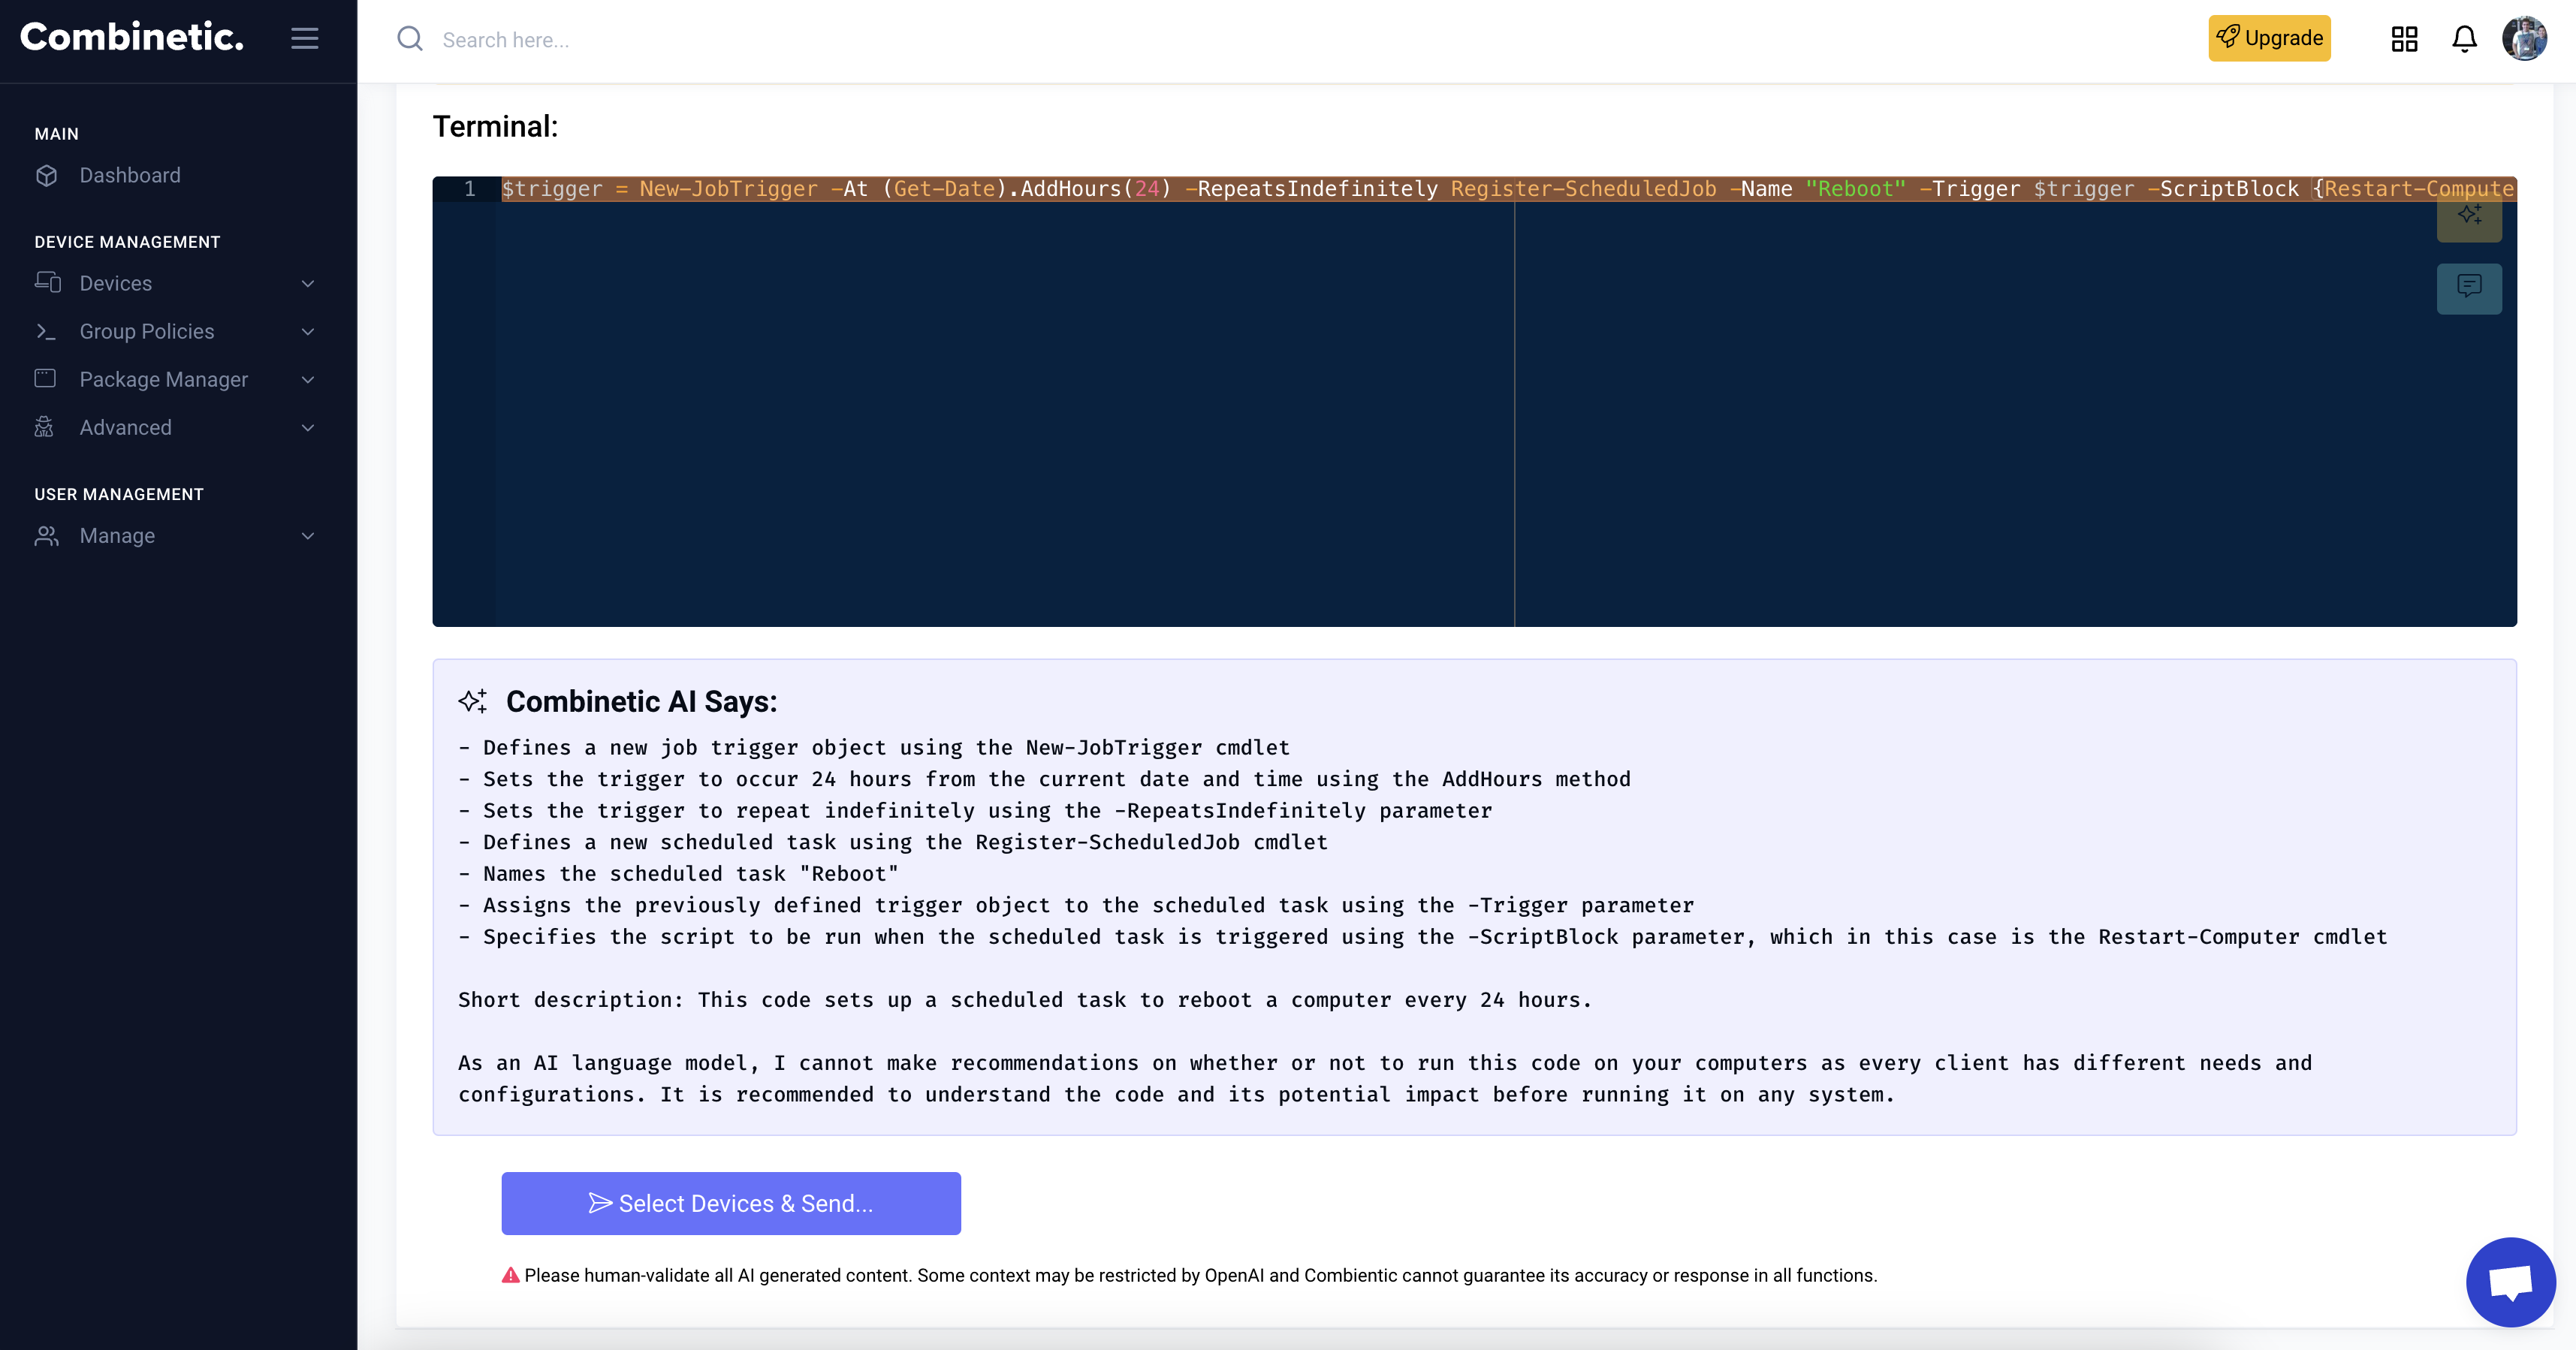Click the USER MANAGEMENT section label

point(119,494)
